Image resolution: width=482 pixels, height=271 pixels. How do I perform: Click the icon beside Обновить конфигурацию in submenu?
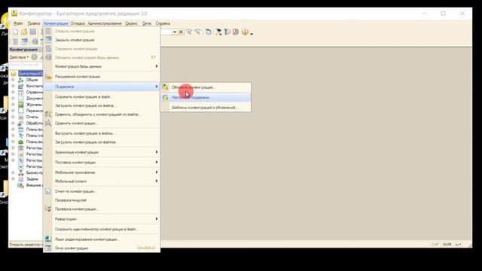click(165, 87)
